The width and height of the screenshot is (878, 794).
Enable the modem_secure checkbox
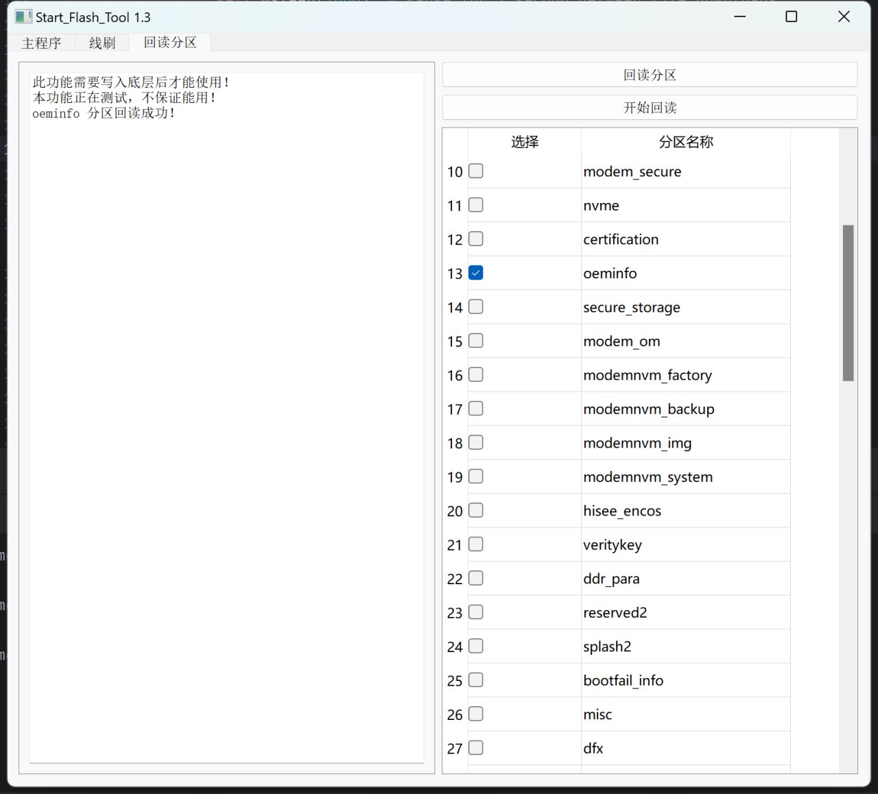coord(476,171)
